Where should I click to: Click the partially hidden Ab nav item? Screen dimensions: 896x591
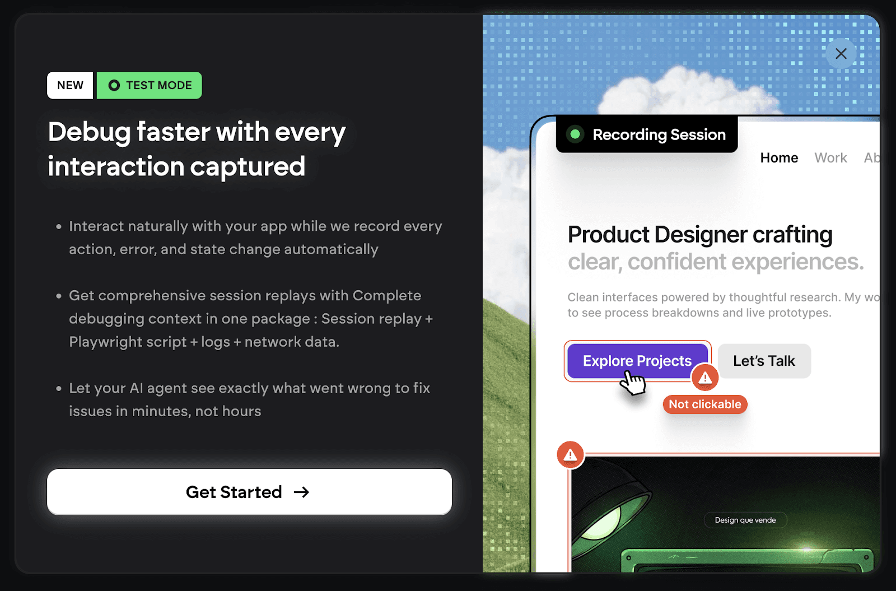coord(872,158)
